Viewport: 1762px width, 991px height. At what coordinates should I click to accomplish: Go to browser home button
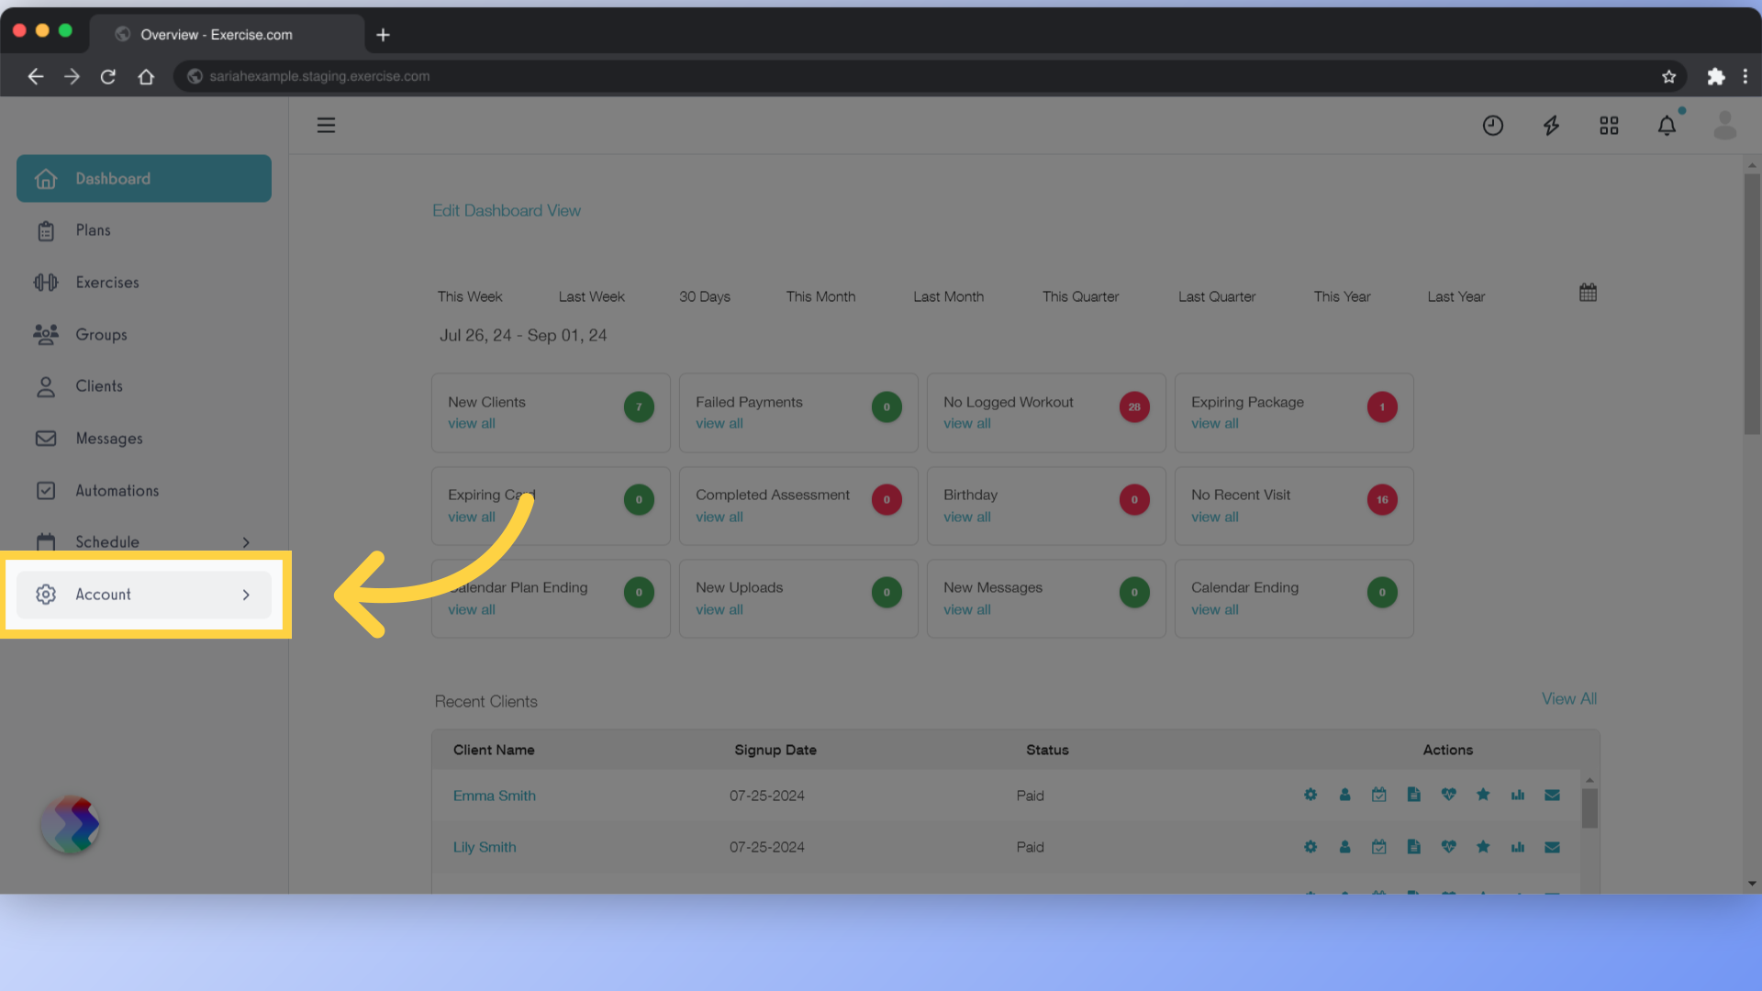(146, 77)
